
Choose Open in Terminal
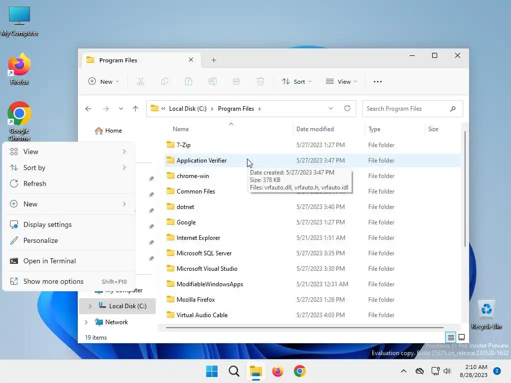(x=69, y=261)
